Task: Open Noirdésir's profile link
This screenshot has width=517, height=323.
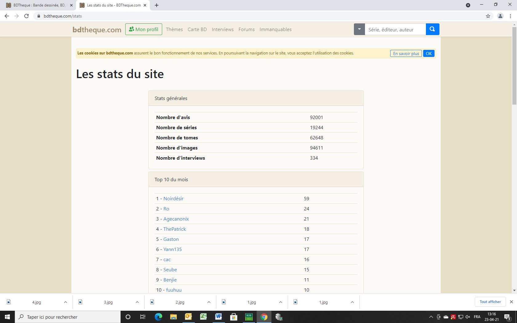Action: 173,198
